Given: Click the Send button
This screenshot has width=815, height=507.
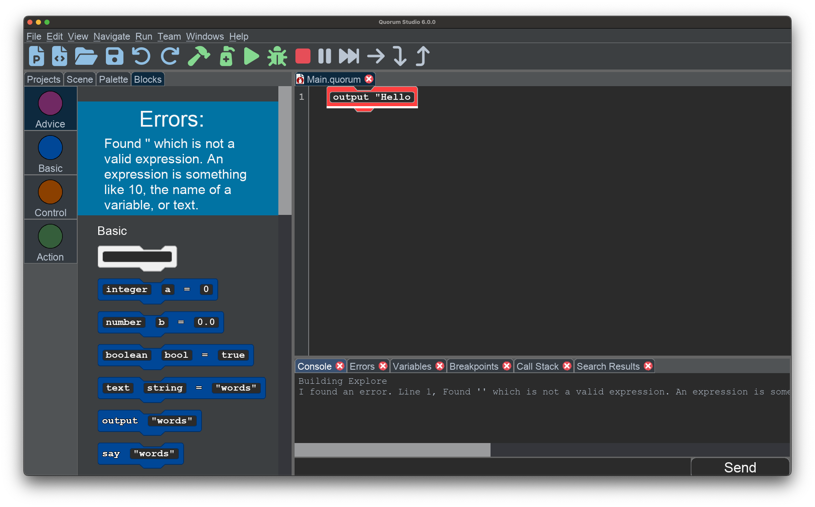Looking at the screenshot, I should tap(740, 467).
